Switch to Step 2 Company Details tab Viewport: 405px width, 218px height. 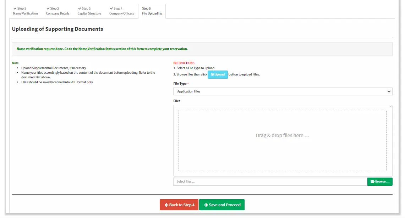click(58, 11)
